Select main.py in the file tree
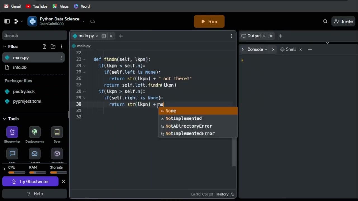The height and width of the screenshot is (201, 358). (34, 58)
